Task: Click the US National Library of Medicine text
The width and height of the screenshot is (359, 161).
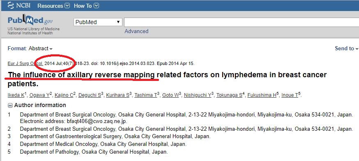Action: click(x=33, y=29)
